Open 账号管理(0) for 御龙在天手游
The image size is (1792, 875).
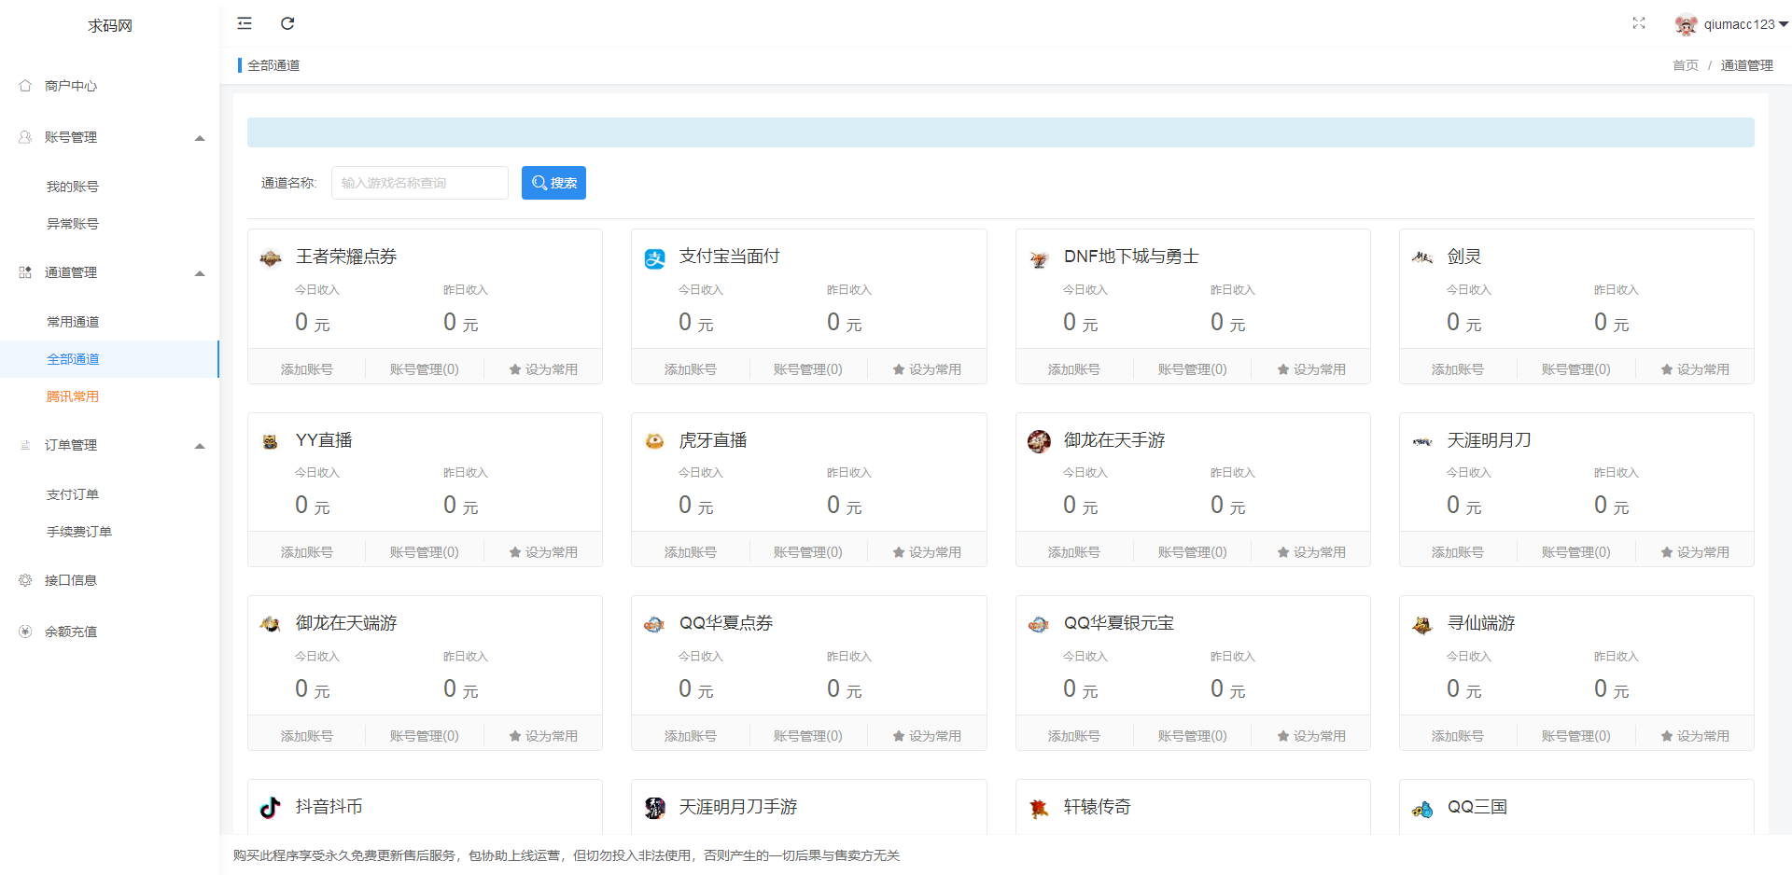1193,552
